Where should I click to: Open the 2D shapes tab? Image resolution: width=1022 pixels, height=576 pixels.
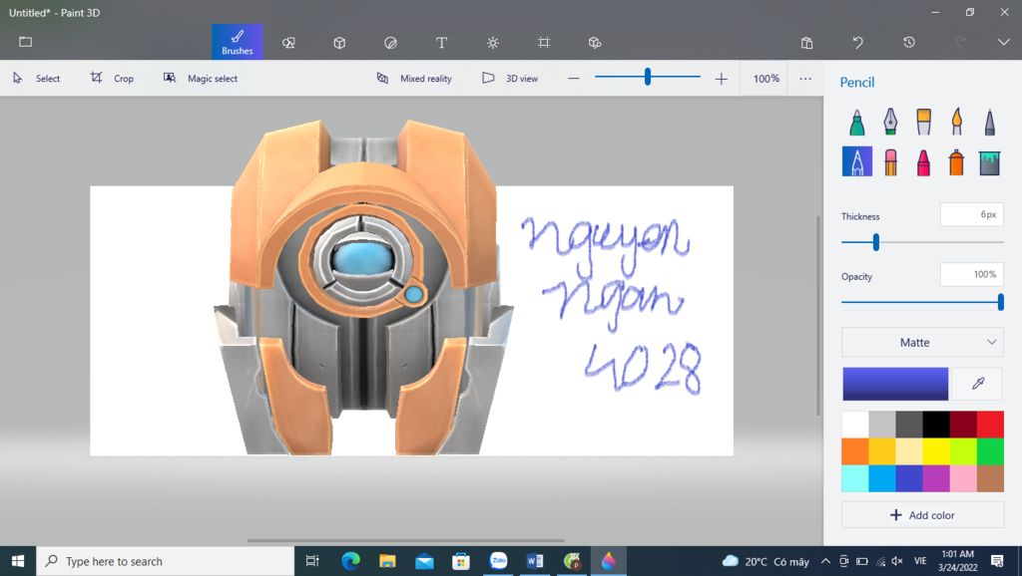click(x=288, y=42)
